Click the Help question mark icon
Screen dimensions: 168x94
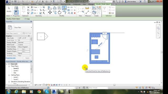(145, 2)
